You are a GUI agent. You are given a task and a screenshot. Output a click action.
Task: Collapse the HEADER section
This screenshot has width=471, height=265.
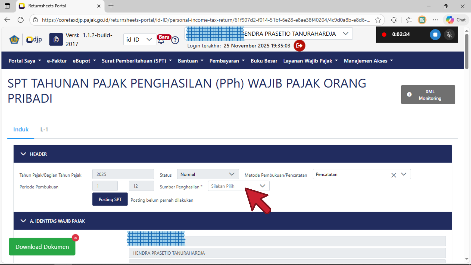pos(24,154)
